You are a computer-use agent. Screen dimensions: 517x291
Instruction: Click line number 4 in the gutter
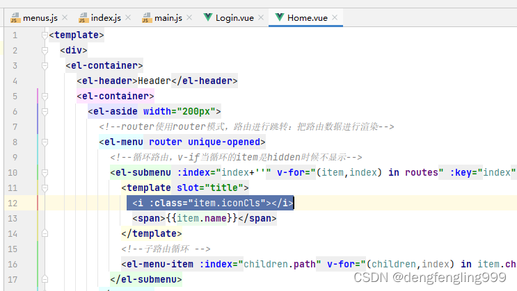tap(15, 81)
